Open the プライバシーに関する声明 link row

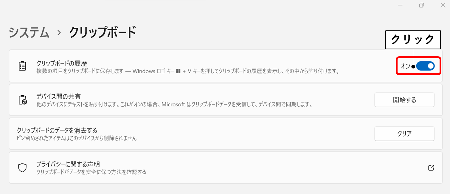coord(226,168)
